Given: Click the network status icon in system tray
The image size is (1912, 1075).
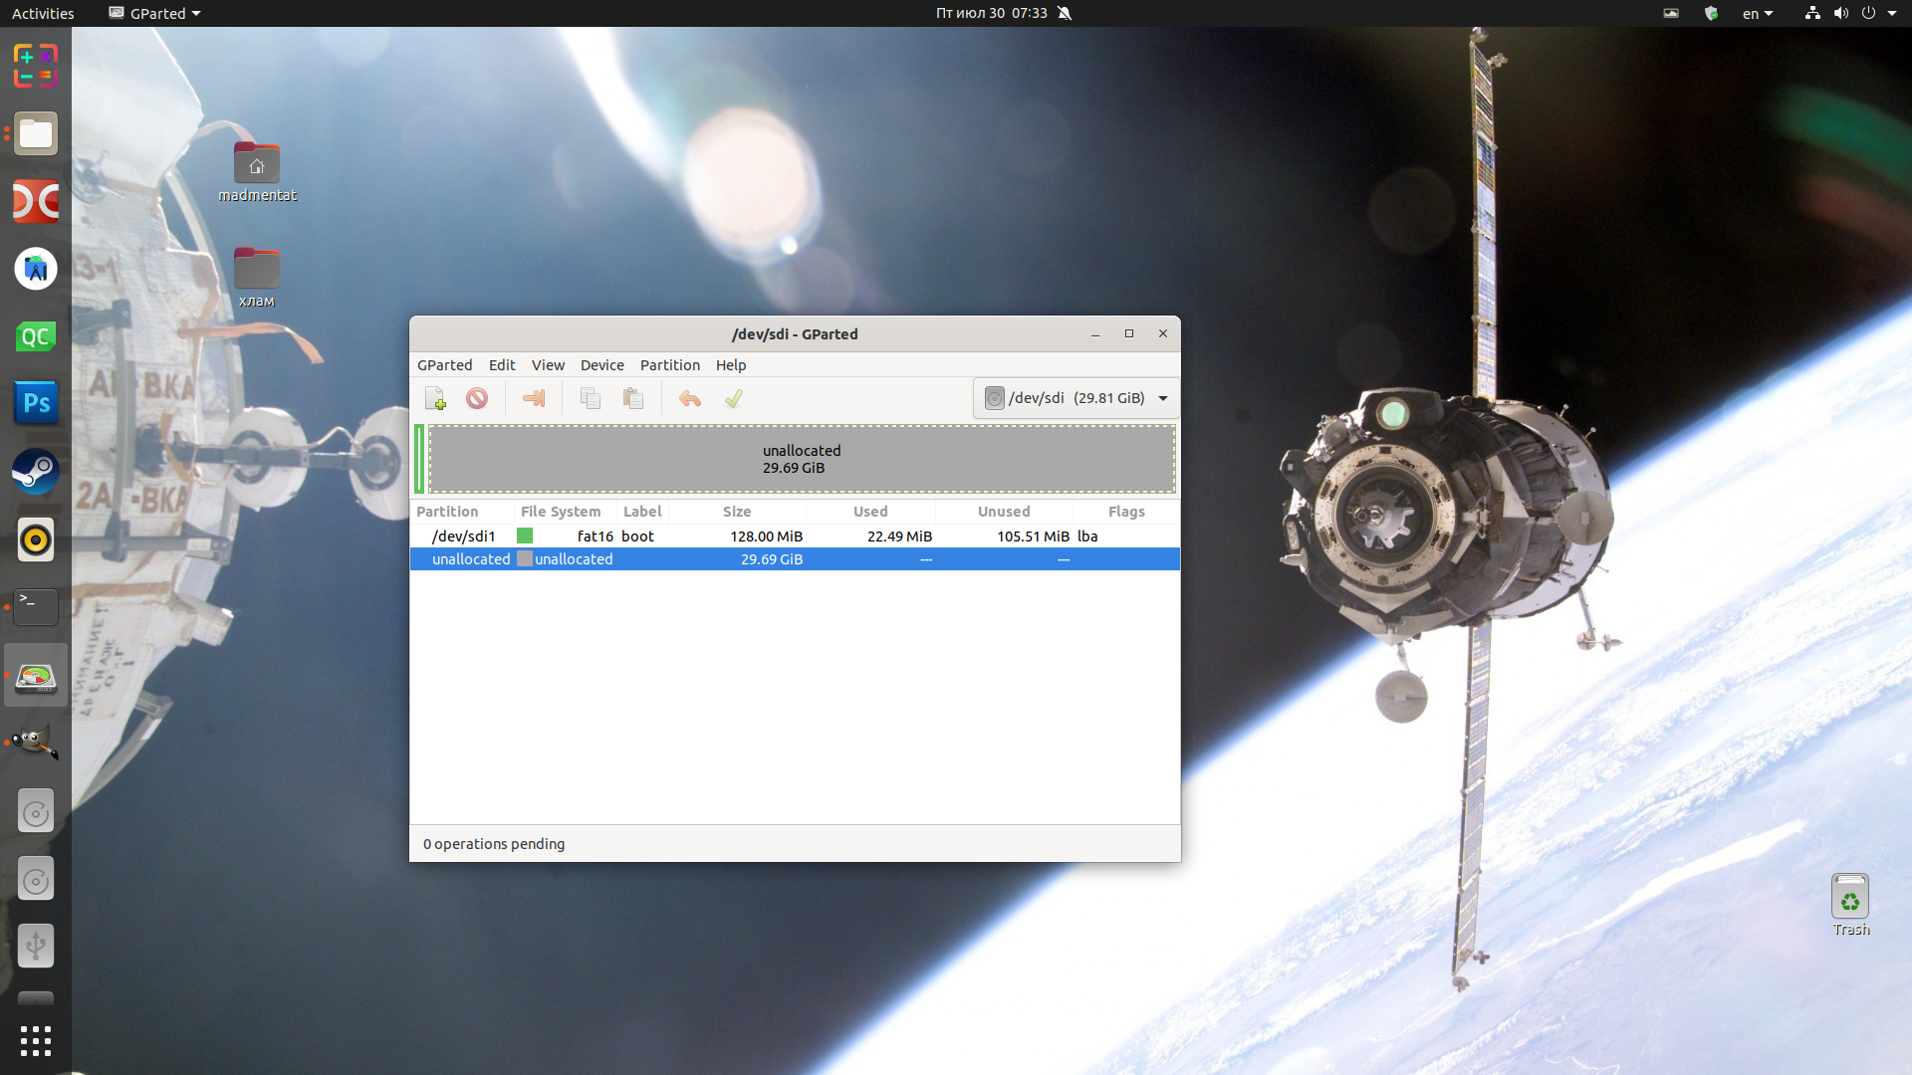Looking at the screenshot, I should (1810, 12).
